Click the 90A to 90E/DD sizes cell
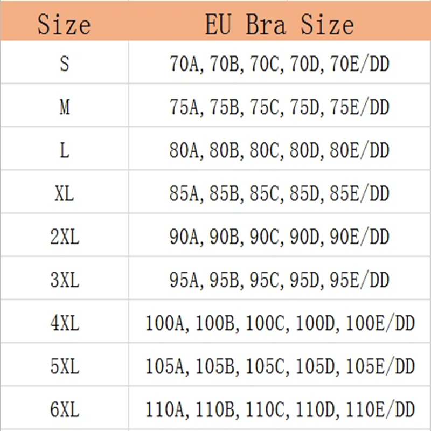Viewport: 431px width, 431px height. pos(279,237)
